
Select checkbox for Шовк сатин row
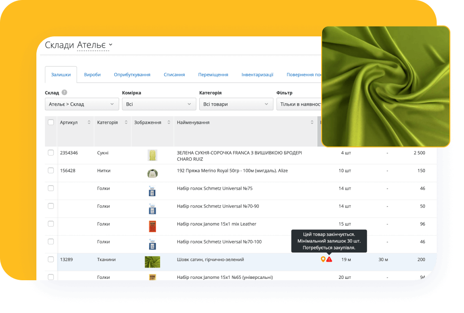click(51, 259)
